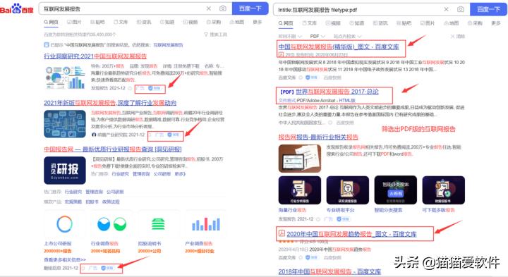Open 更多 tab in right window
508x277 pixels.
(496, 23)
